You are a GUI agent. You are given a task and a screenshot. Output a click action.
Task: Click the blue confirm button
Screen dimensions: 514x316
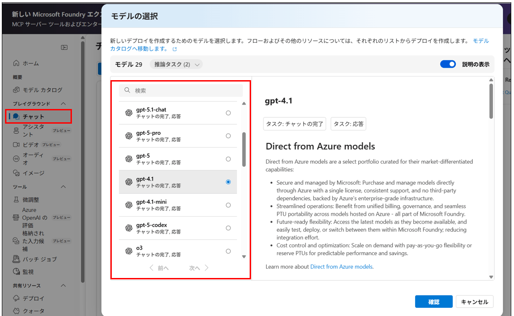point(433,302)
